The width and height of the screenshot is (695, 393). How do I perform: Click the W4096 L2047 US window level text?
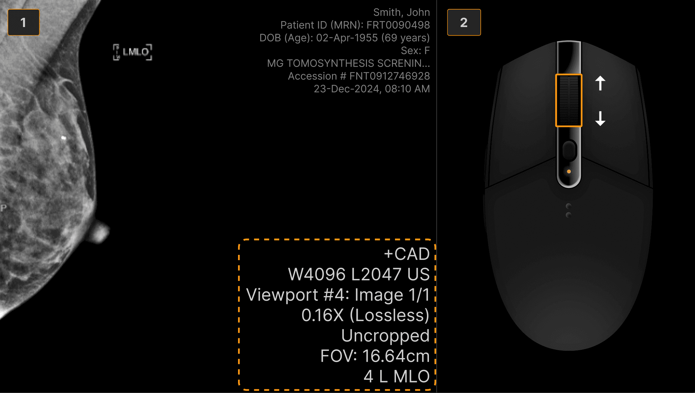click(x=359, y=274)
